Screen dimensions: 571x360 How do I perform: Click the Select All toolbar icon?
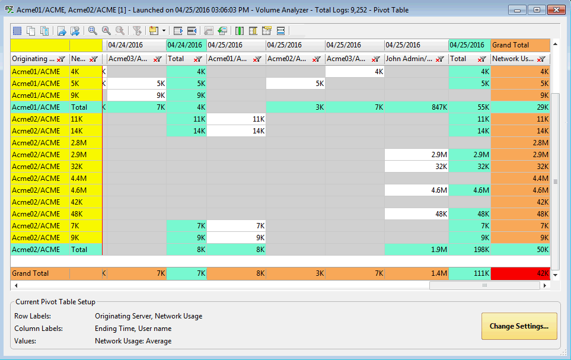[x=17, y=30]
